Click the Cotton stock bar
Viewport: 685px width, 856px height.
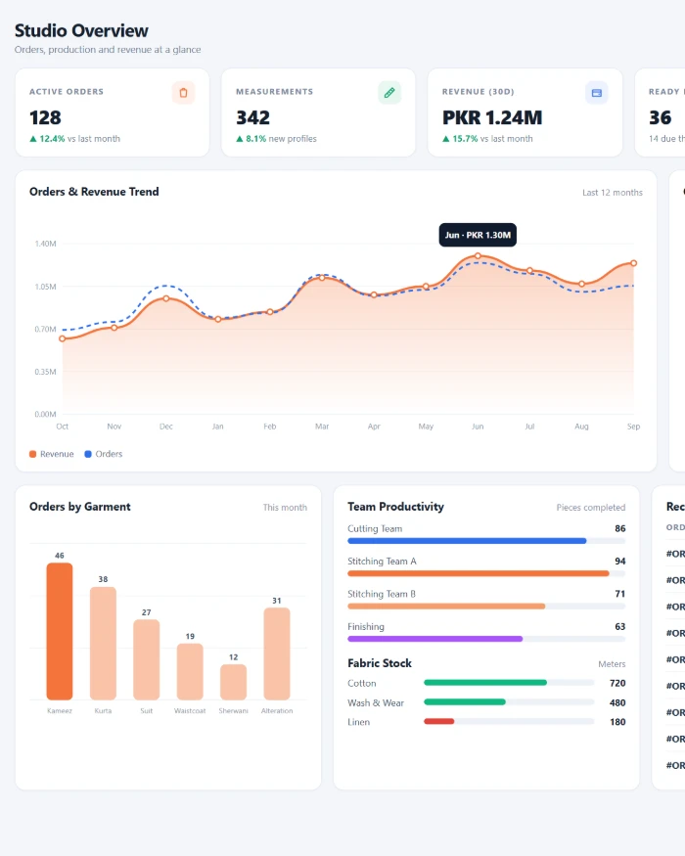[509, 683]
